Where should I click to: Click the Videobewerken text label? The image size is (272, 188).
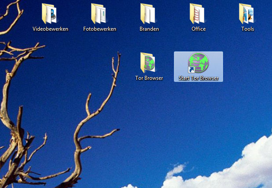[50, 29]
